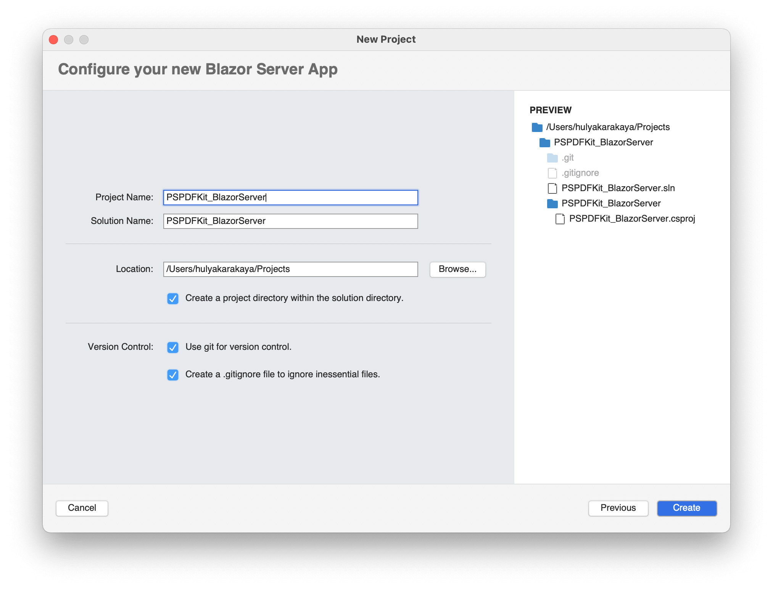Click the 'Project Name:' label

(x=124, y=197)
